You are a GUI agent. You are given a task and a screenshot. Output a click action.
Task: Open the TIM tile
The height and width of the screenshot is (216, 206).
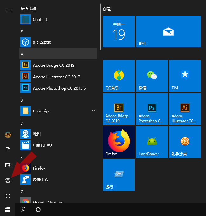tap(185, 76)
